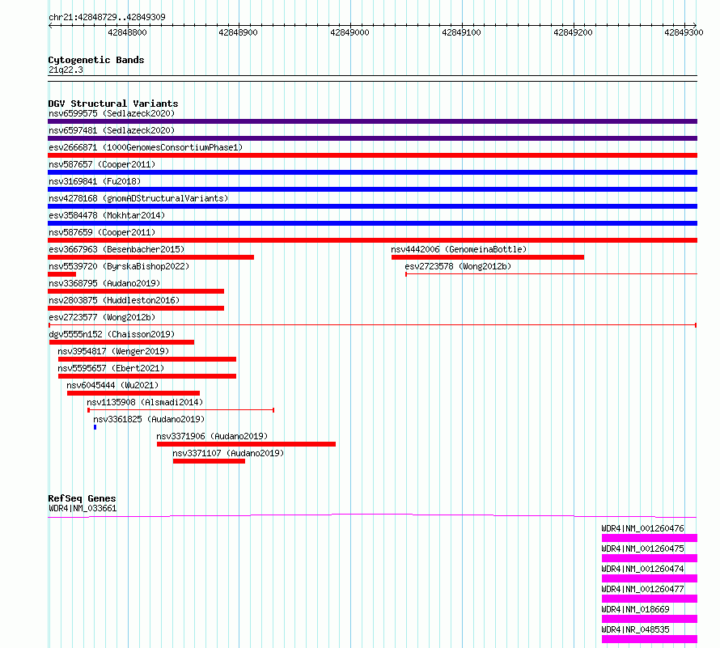Open the WDR4|NM_033661 gene label
This screenshot has width=720, height=648.
tap(83, 508)
